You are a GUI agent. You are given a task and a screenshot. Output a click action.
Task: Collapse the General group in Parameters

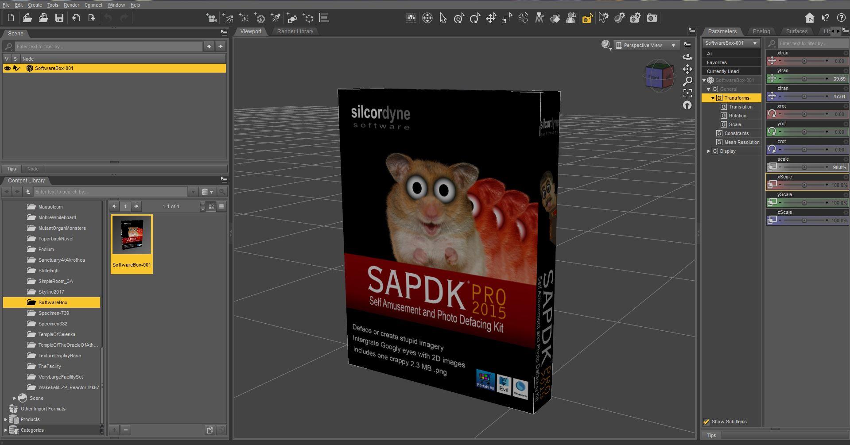pyautogui.click(x=709, y=89)
